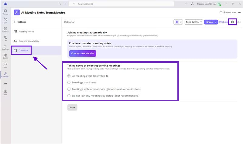
Task: Go back from Settings using arrow
Action: [15, 22]
